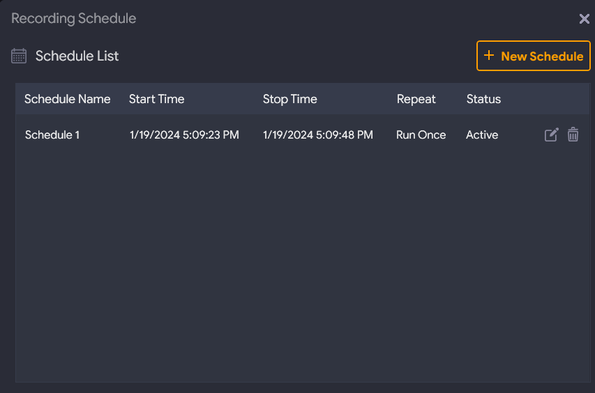Image resolution: width=595 pixels, height=393 pixels.
Task: Select the Schedule 1 row name
Action: (x=52, y=135)
